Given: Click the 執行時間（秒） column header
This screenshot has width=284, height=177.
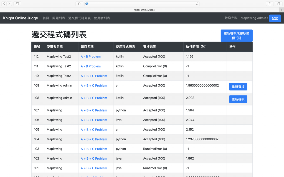Looking at the screenshot, I should coord(205,47).
